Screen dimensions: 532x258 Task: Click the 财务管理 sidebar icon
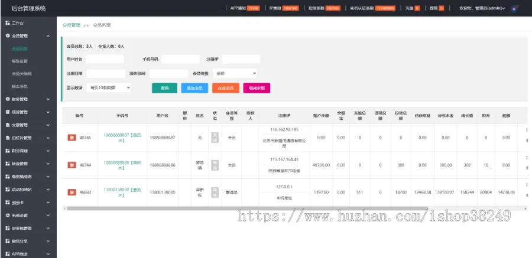click(x=8, y=99)
